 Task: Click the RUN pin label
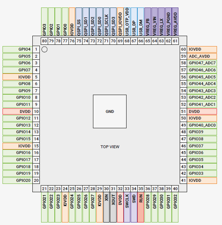(x=141, y=207)
